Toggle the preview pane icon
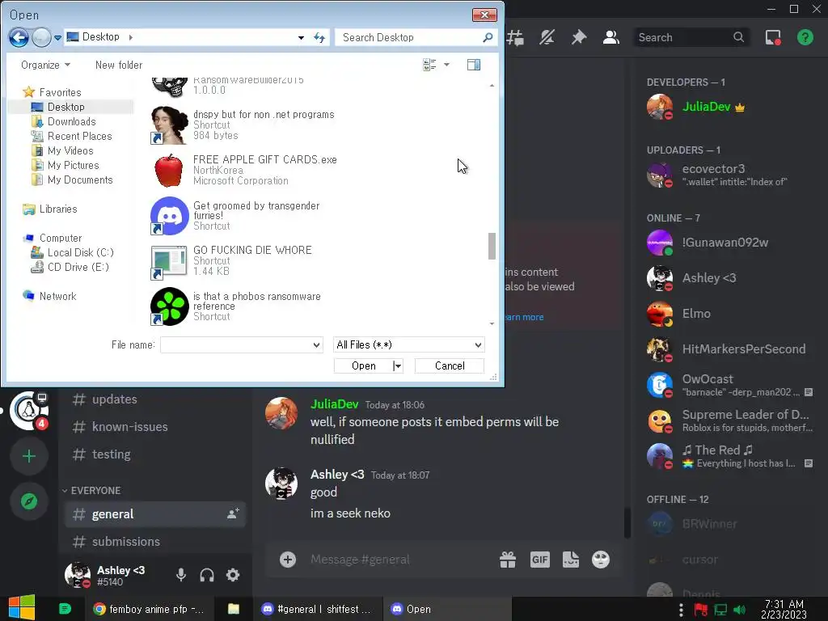The height and width of the screenshot is (621, 828). tap(474, 65)
